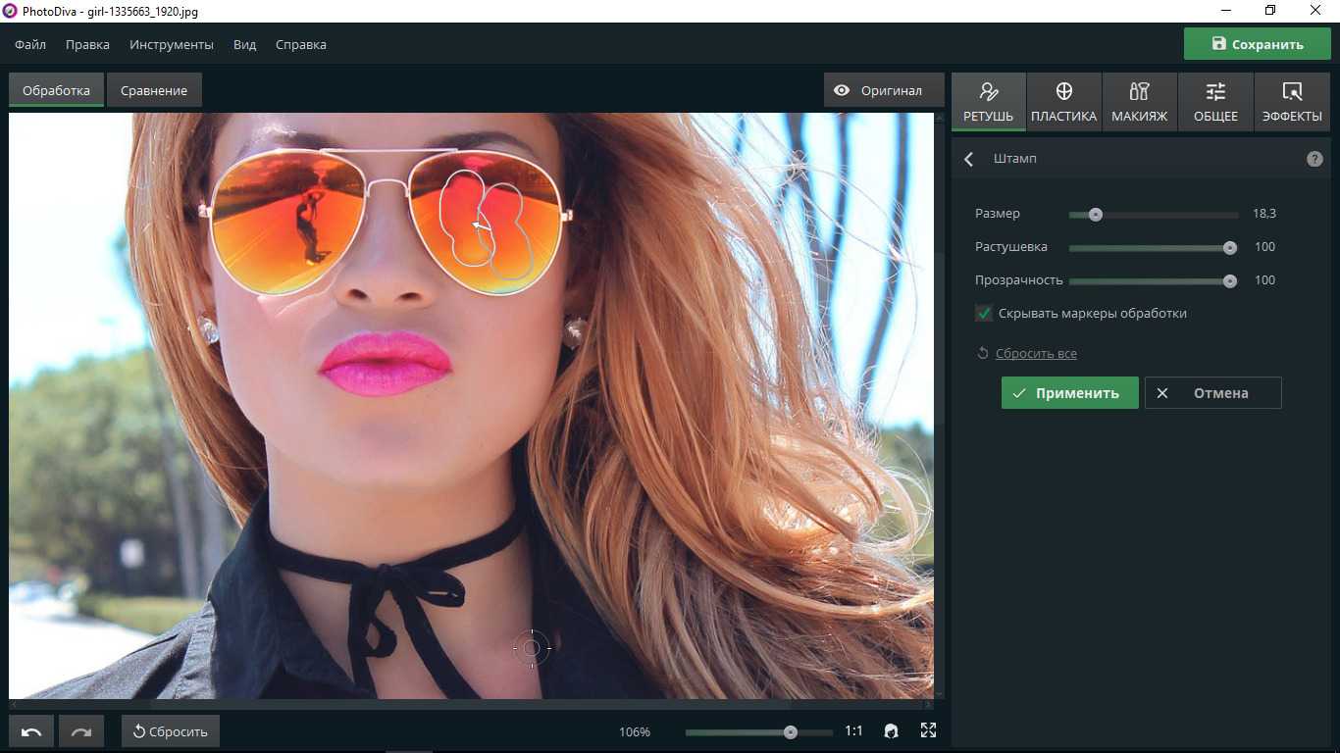Show original photo with Оригинал eye button
The height and width of the screenshot is (753, 1340).
[880, 90]
